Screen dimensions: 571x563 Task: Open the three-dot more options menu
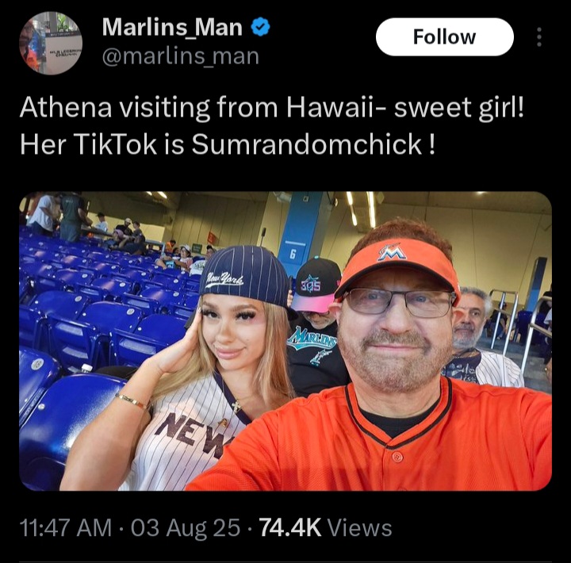click(539, 37)
